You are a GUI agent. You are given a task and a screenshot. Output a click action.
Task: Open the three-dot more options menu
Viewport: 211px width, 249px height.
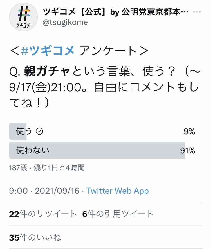[x=197, y=12]
